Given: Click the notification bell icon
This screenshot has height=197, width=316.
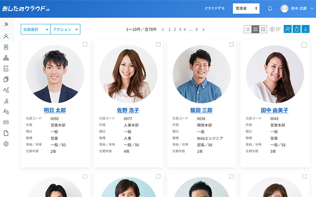Looking at the screenshot, I should point(270,9).
